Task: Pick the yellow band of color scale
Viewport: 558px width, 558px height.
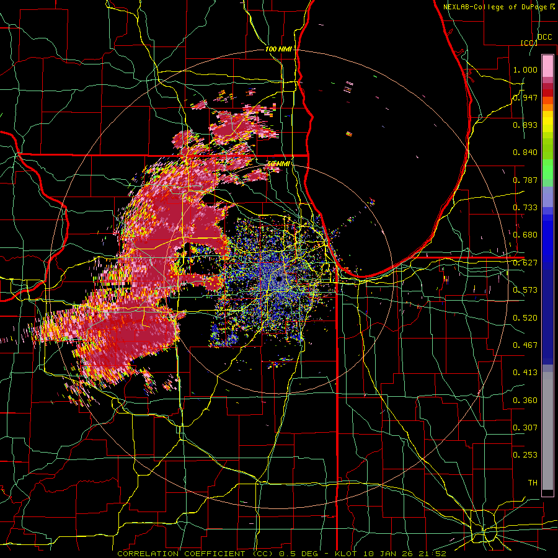Action: click(x=547, y=122)
